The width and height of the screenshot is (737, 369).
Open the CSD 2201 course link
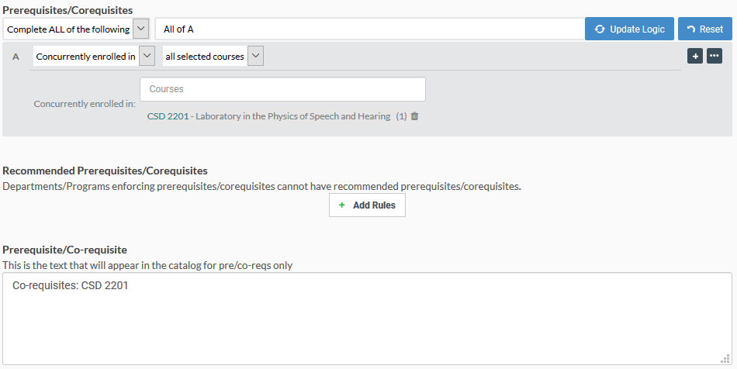tap(168, 116)
